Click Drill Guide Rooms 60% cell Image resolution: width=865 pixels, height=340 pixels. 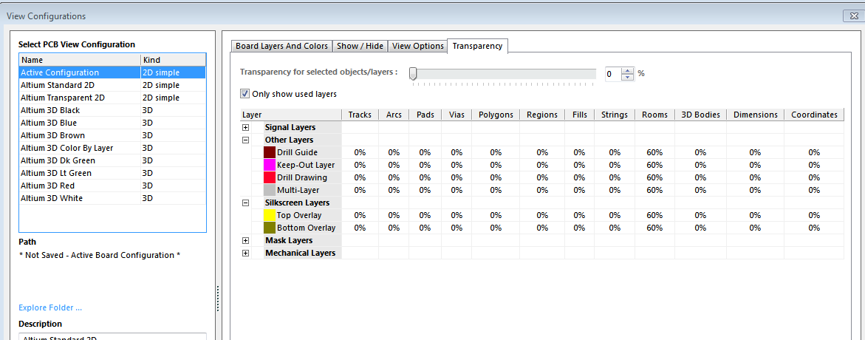pyautogui.click(x=654, y=152)
